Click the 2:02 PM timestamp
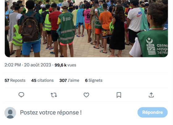The height and width of the screenshot is (125, 173). click(x=13, y=65)
